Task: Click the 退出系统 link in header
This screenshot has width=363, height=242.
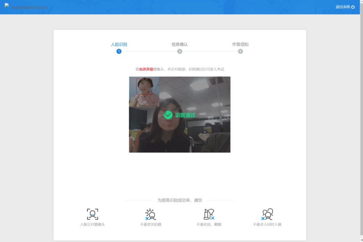Action: pyautogui.click(x=343, y=7)
